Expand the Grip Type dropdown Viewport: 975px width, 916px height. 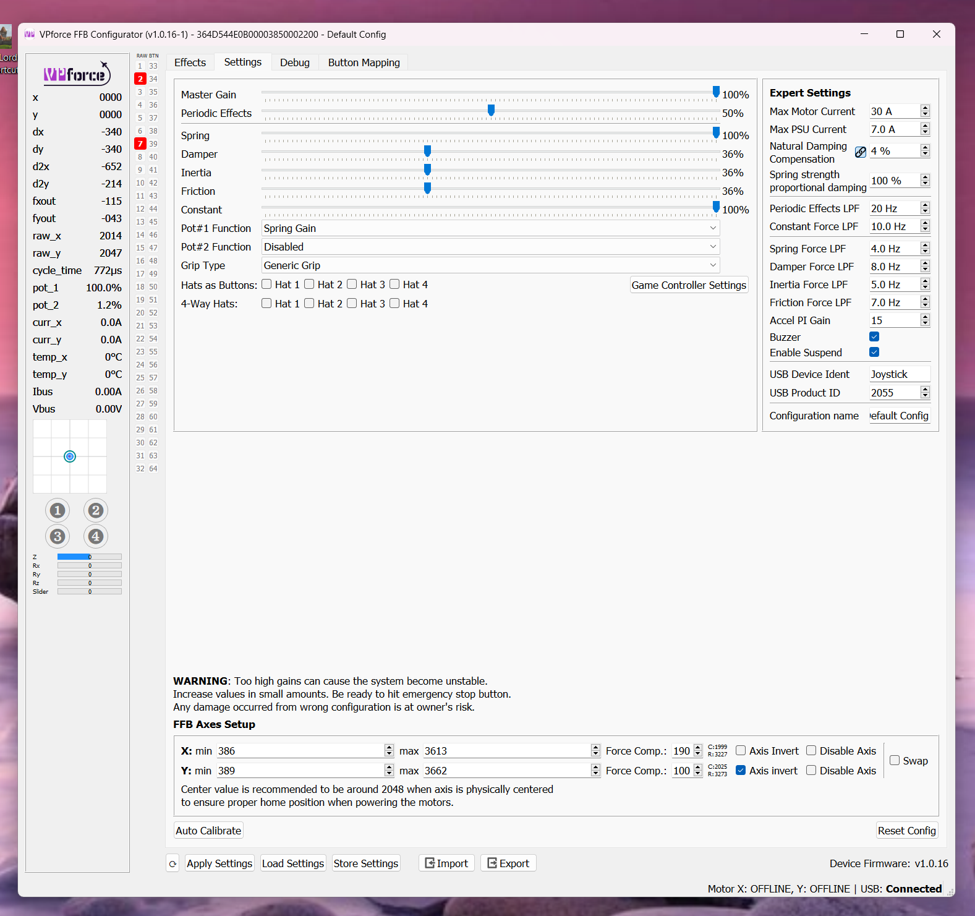tap(490, 265)
